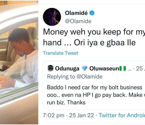Open the photo of man in car
The image size is (145, 125).
click(x=19, y=62)
